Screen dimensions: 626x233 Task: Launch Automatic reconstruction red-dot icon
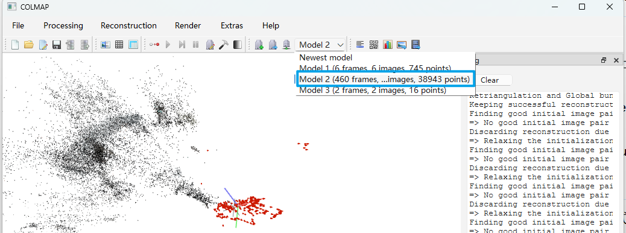coord(154,44)
